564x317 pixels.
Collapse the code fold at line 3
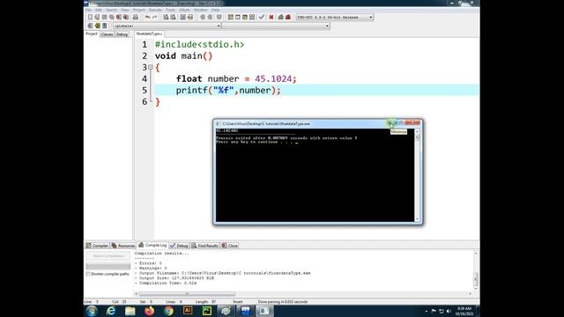(151, 67)
